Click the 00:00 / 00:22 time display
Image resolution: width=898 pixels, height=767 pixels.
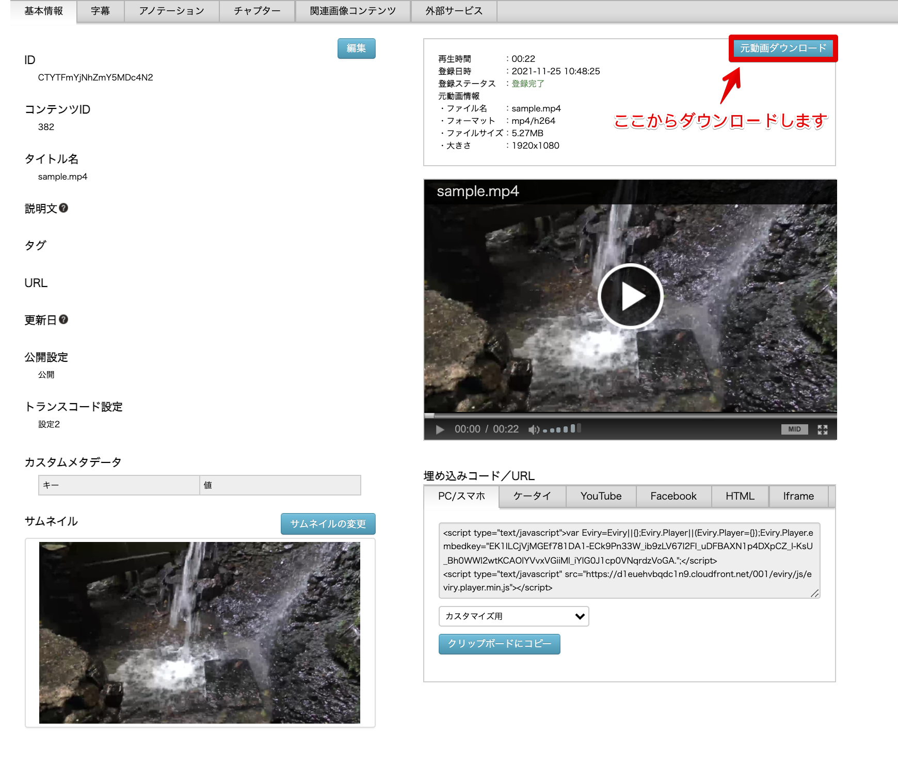pos(487,429)
